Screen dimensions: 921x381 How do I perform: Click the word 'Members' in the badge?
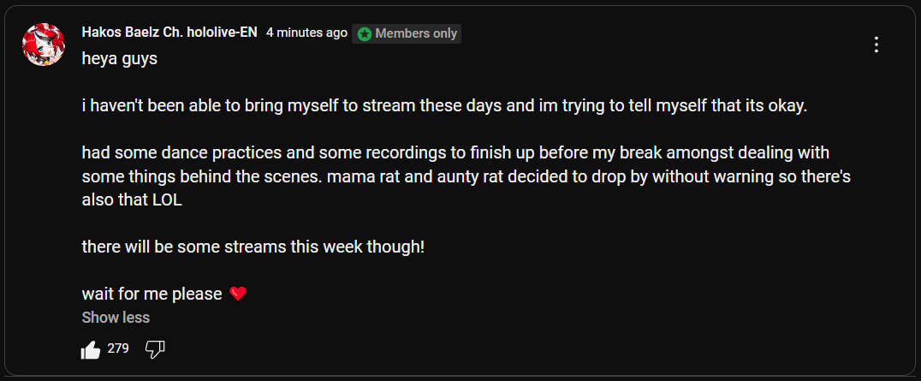point(401,34)
